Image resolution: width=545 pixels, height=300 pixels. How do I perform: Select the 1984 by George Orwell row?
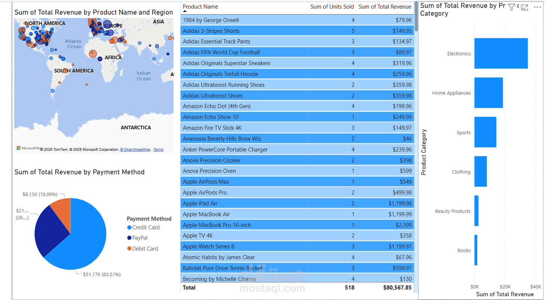click(x=297, y=20)
